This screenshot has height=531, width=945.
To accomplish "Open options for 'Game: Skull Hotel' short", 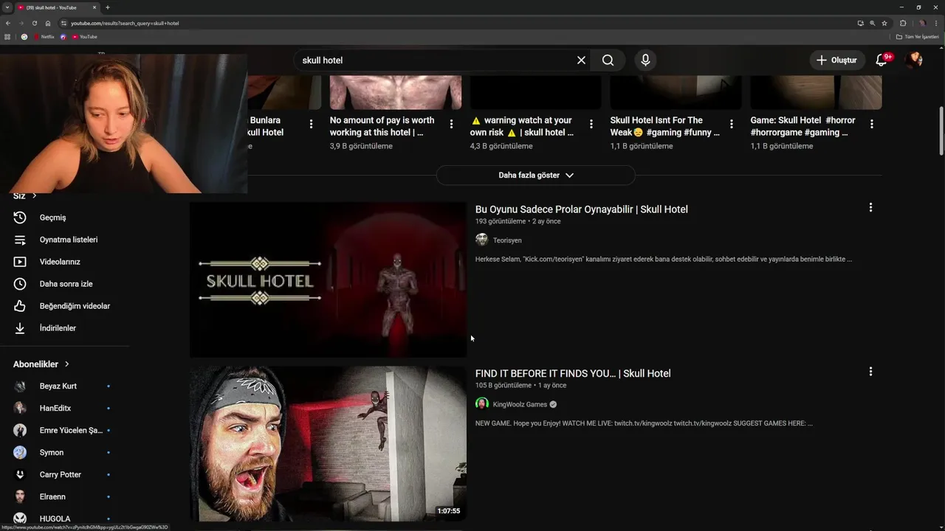I will click(x=872, y=124).
